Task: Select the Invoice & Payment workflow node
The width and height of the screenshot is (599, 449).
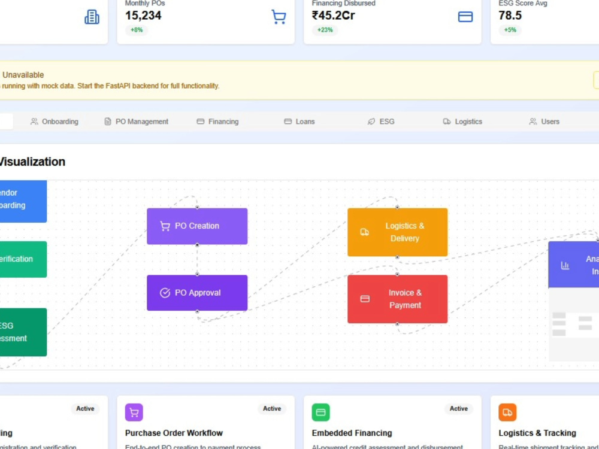Action: (397, 299)
